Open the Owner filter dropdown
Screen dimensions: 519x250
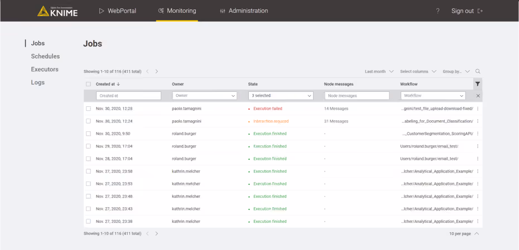[205, 96]
